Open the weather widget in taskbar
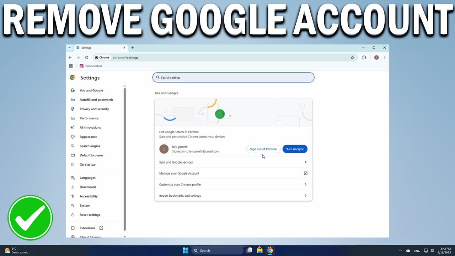This screenshot has width=455, height=256. [16, 250]
